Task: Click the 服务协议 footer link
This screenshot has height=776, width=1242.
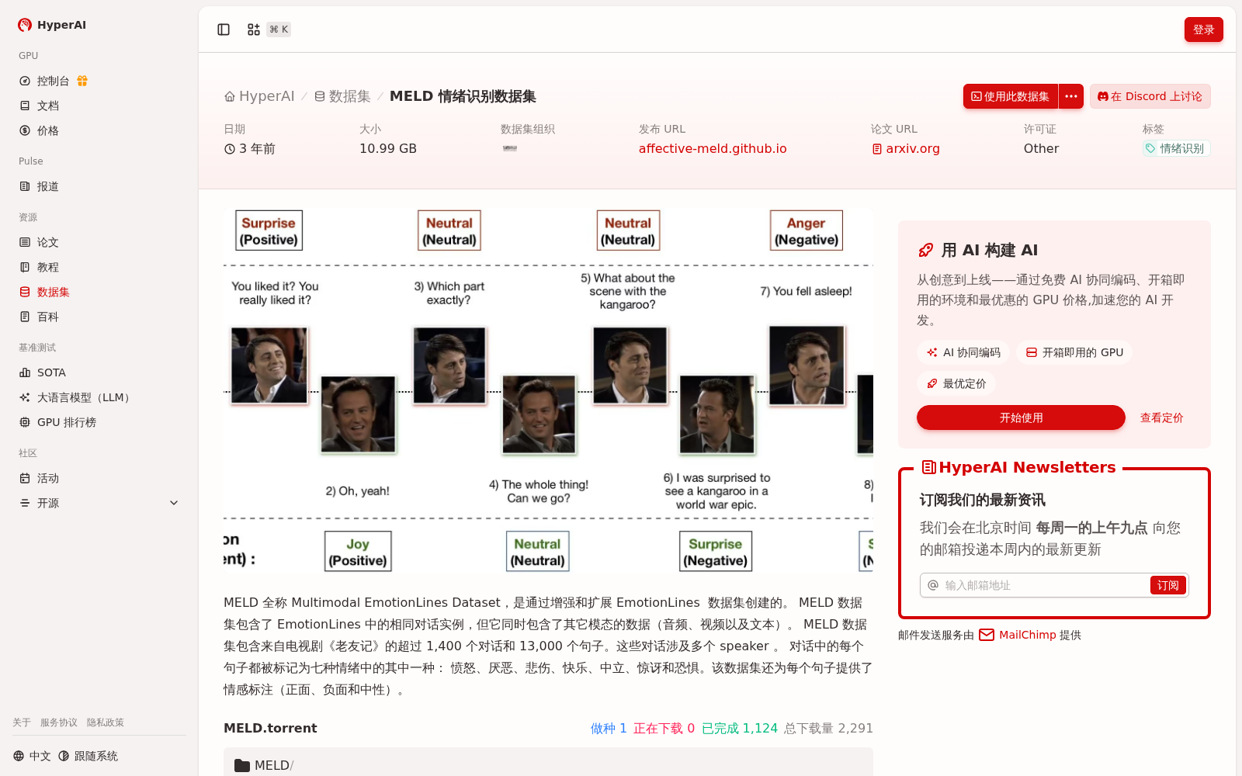Action: point(59,722)
